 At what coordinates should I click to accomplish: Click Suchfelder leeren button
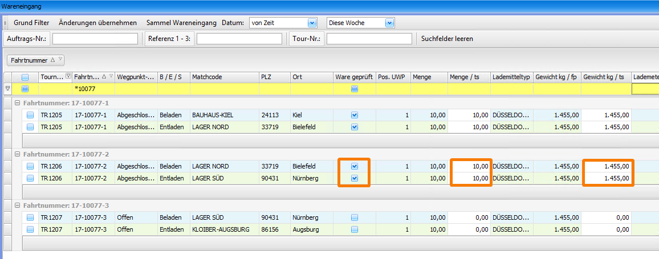(x=447, y=39)
